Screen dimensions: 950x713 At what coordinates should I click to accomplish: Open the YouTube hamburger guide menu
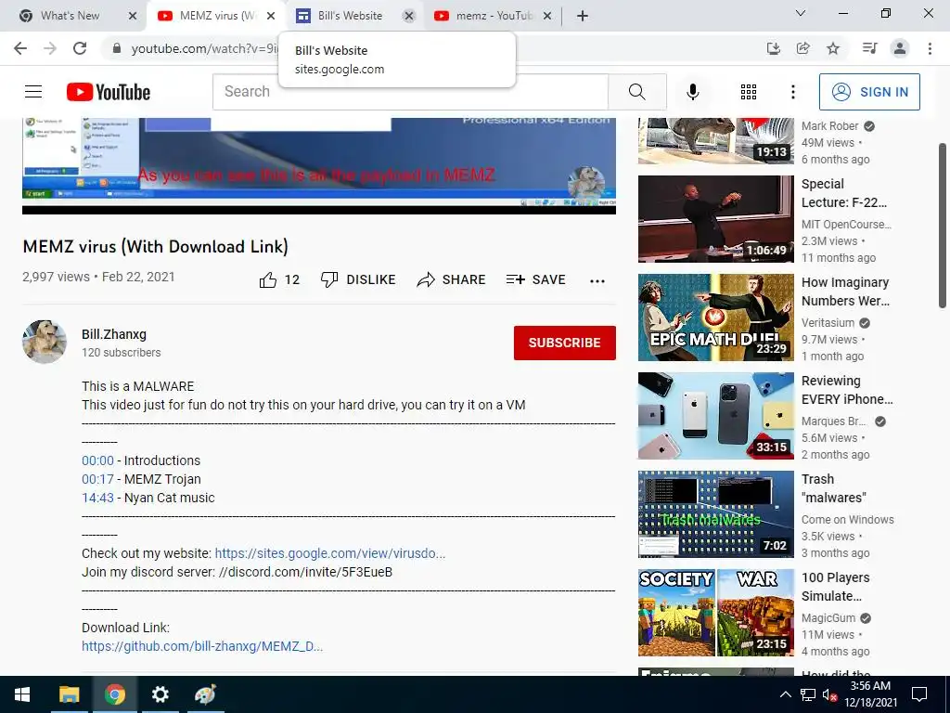[x=33, y=92]
